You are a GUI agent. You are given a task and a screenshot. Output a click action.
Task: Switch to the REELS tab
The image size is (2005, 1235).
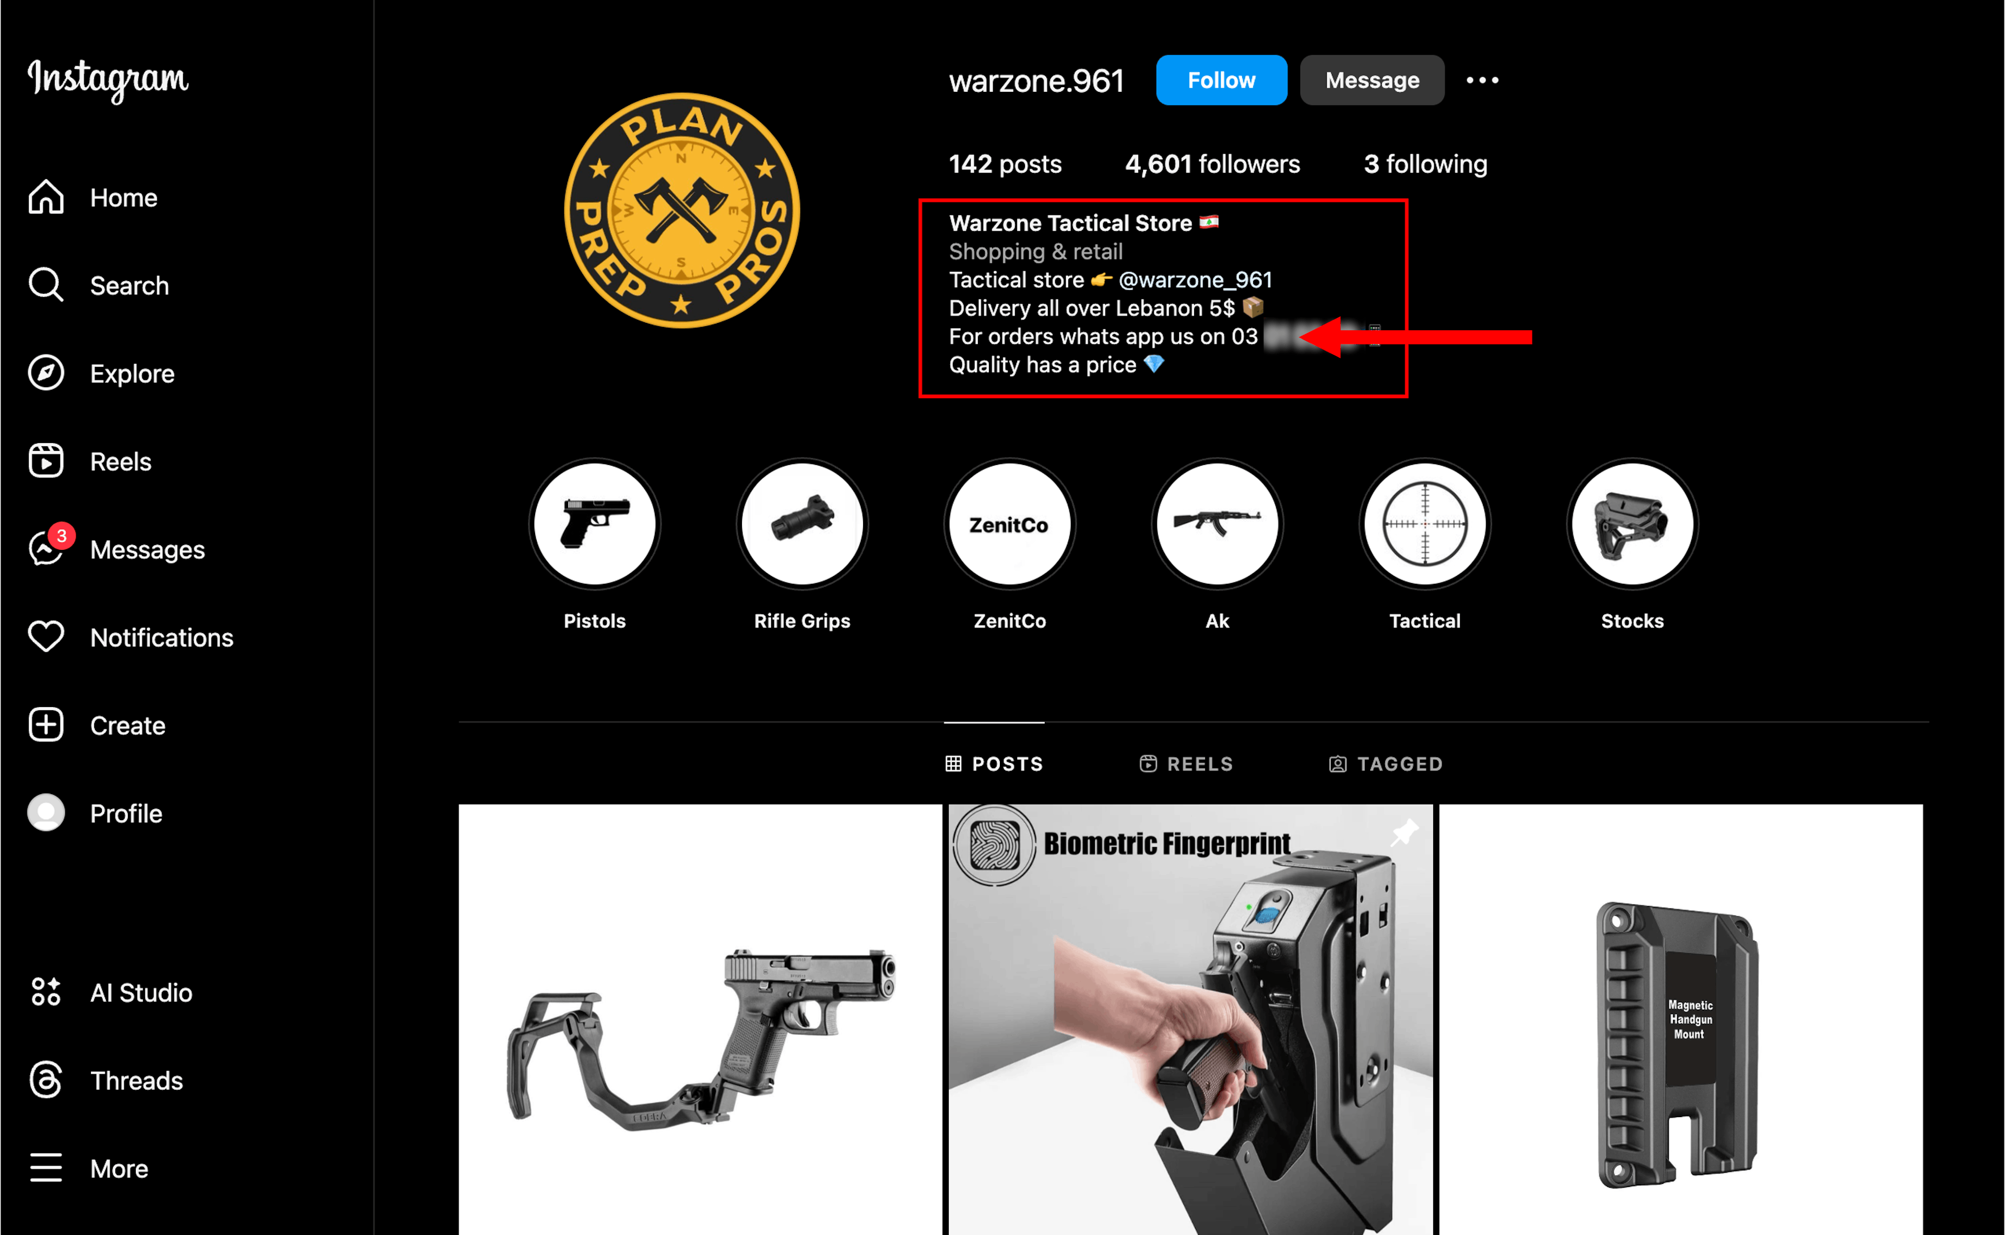click(1186, 764)
